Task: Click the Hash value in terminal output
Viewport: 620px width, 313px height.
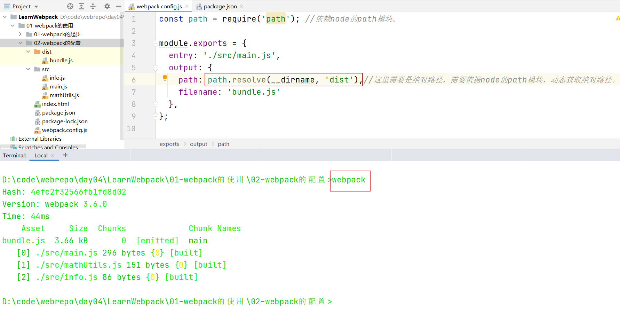Action: [78, 192]
